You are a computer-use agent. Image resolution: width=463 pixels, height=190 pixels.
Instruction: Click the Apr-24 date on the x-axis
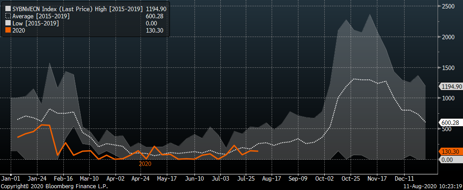141,178
